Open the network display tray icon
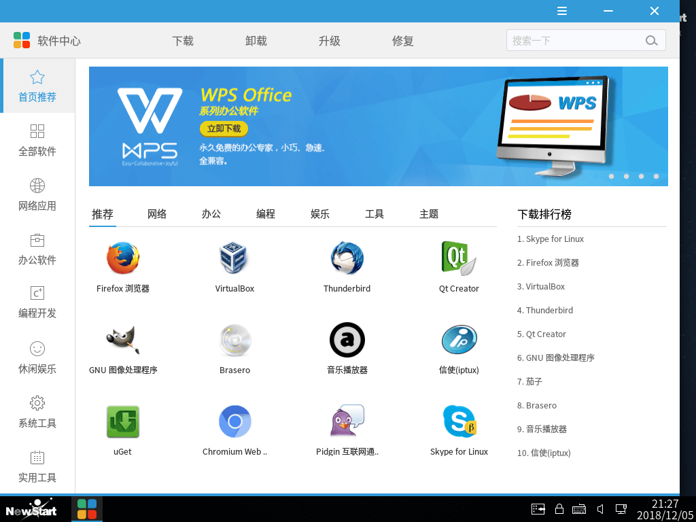696x522 pixels. pos(621,509)
